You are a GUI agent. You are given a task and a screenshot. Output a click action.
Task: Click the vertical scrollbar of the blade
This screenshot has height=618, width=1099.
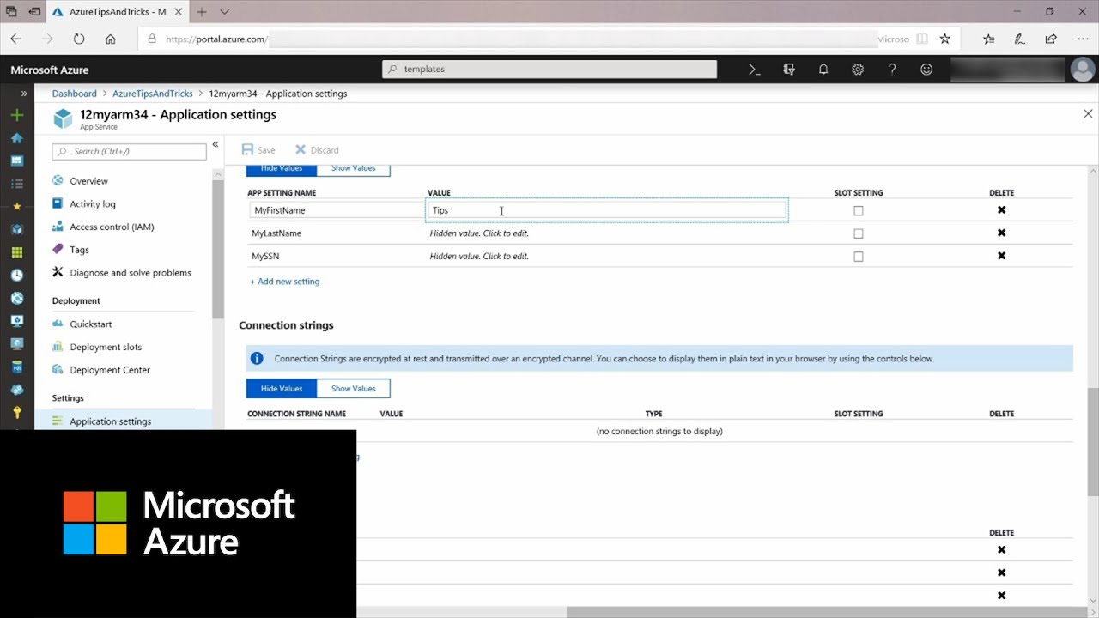[x=1093, y=441]
